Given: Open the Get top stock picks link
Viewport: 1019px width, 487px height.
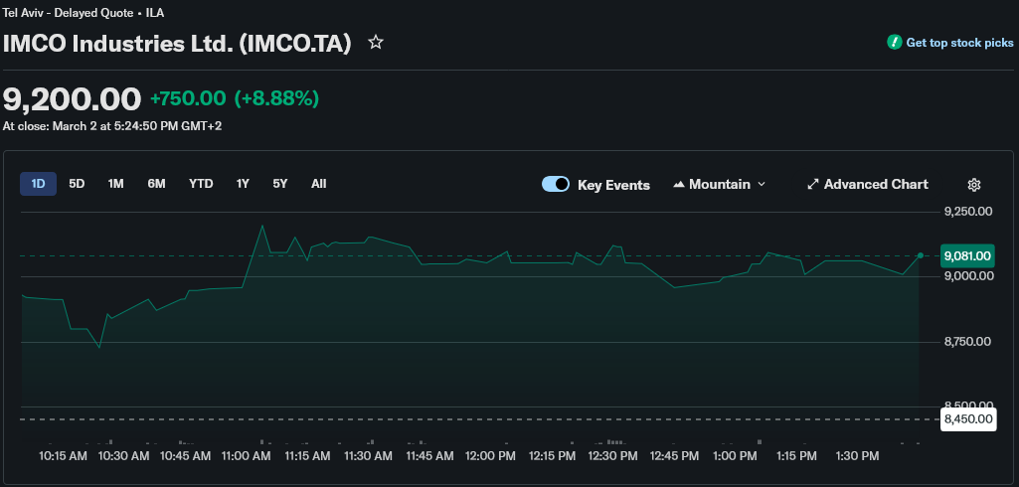Looking at the screenshot, I should 959,43.
